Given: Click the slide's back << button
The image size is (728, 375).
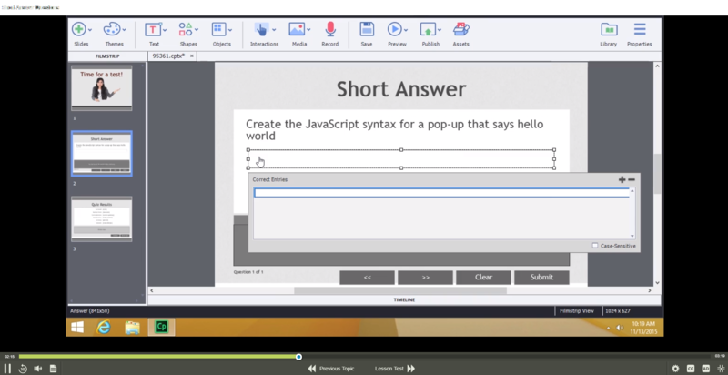Looking at the screenshot, I should (368, 277).
